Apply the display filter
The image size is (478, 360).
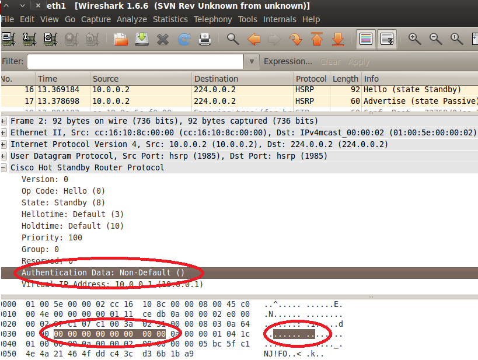click(x=358, y=62)
